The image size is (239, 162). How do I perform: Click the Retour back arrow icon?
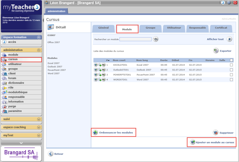(51, 154)
